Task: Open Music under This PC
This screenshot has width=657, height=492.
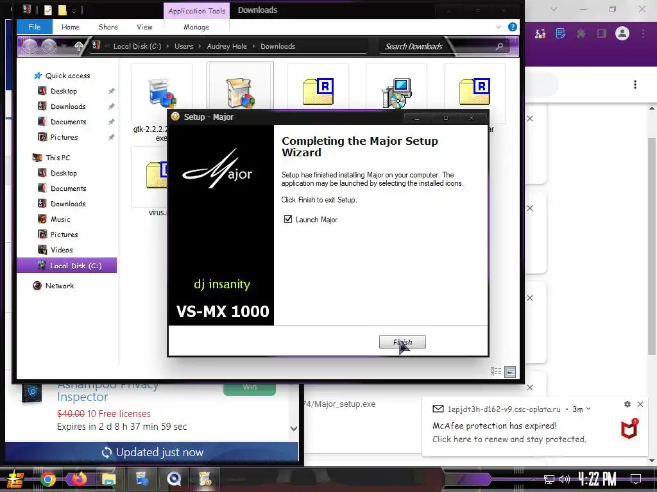Action: pos(60,219)
